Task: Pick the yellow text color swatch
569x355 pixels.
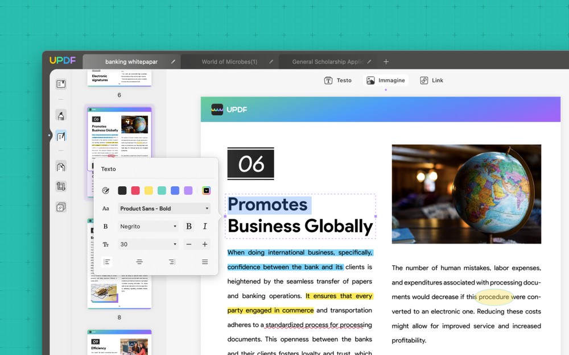Action: 149,190
